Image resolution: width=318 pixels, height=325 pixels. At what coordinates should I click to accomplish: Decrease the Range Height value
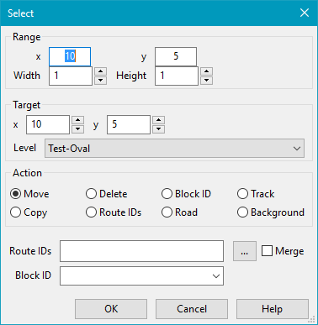tap(206, 81)
